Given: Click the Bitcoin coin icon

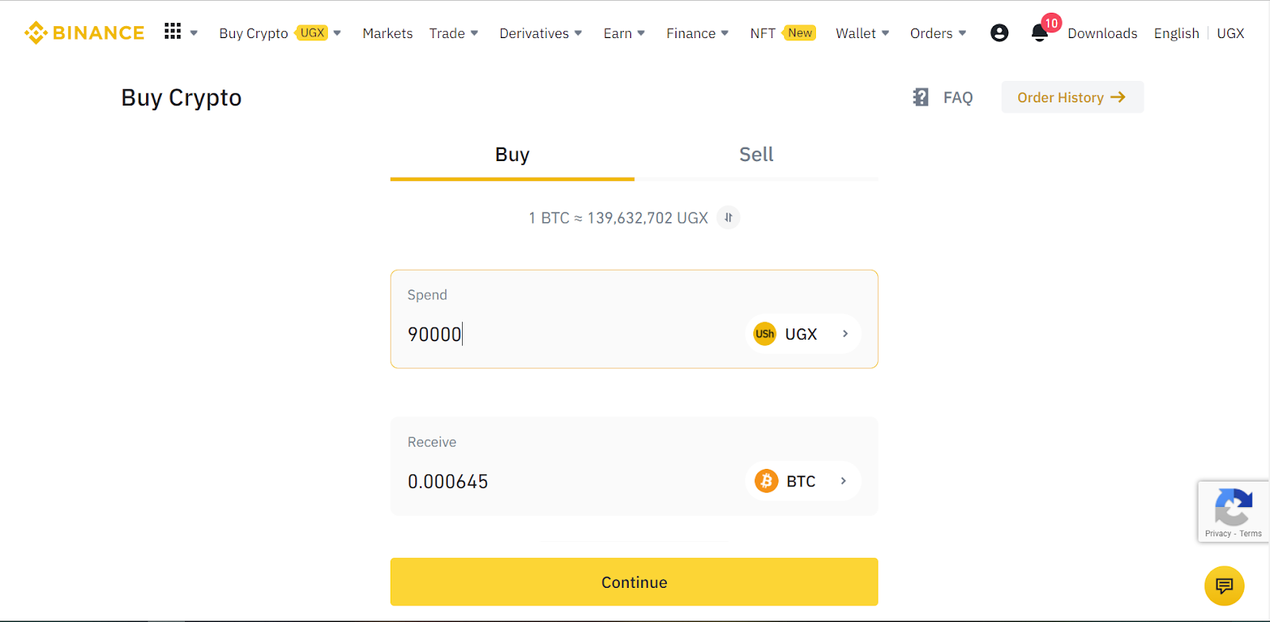Looking at the screenshot, I should 766,481.
